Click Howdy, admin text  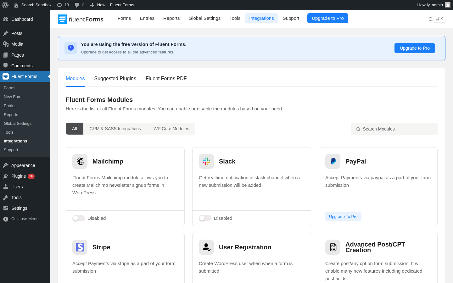click(430, 5)
